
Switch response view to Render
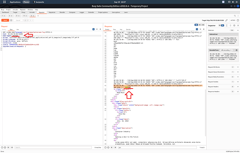(x=128, y=29)
